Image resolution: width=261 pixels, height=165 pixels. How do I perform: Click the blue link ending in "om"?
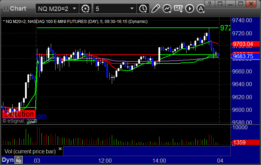[41, 116]
